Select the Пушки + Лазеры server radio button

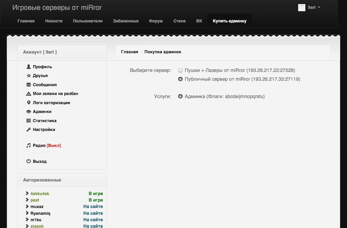point(180,71)
